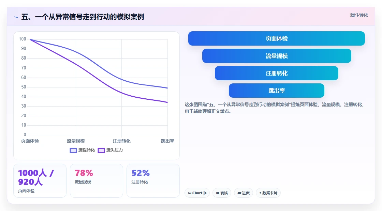Click the section heading 五、一个从异常信号走到行动的模拟案例
The image size is (382, 211).
pyautogui.click(x=83, y=17)
